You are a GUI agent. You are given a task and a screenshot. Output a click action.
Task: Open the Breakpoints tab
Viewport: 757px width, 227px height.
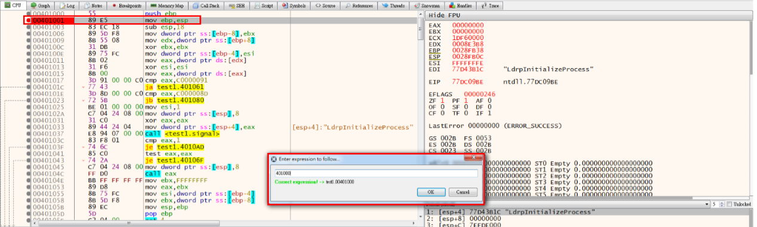(126, 5)
